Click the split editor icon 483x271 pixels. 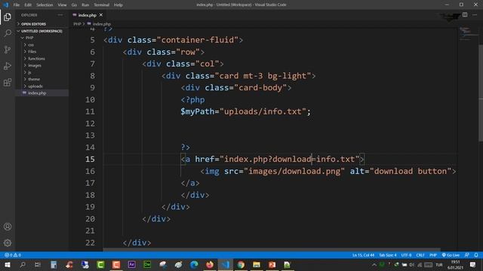465,15
